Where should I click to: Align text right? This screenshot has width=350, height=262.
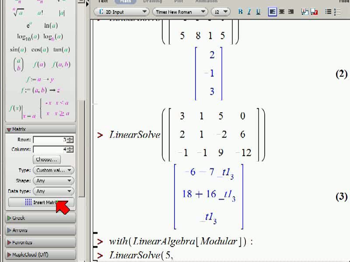[290, 12]
